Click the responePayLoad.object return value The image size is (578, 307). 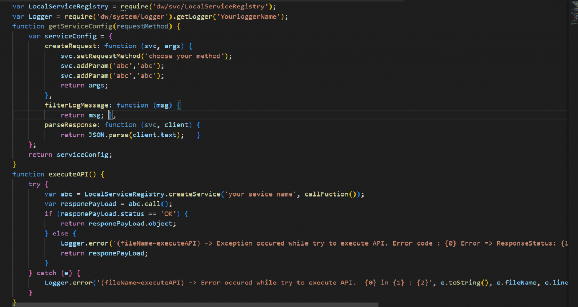point(130,224)
